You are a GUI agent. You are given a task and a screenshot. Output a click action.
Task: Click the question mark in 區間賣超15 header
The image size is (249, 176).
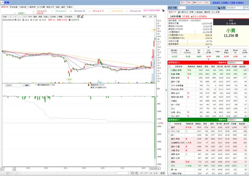[217, 120]
